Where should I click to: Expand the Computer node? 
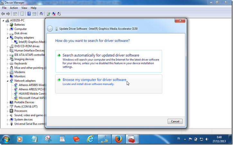7,29
